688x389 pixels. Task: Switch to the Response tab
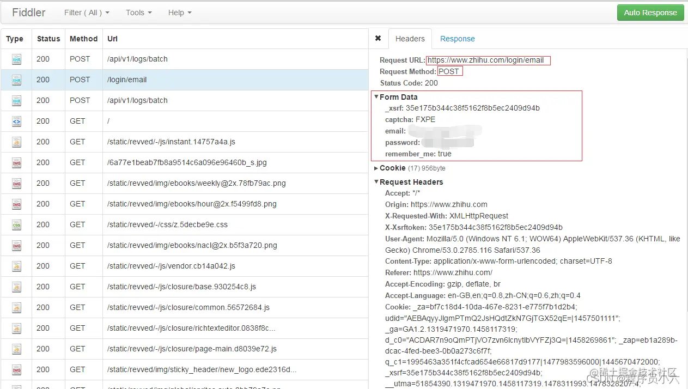coord(458,39)
